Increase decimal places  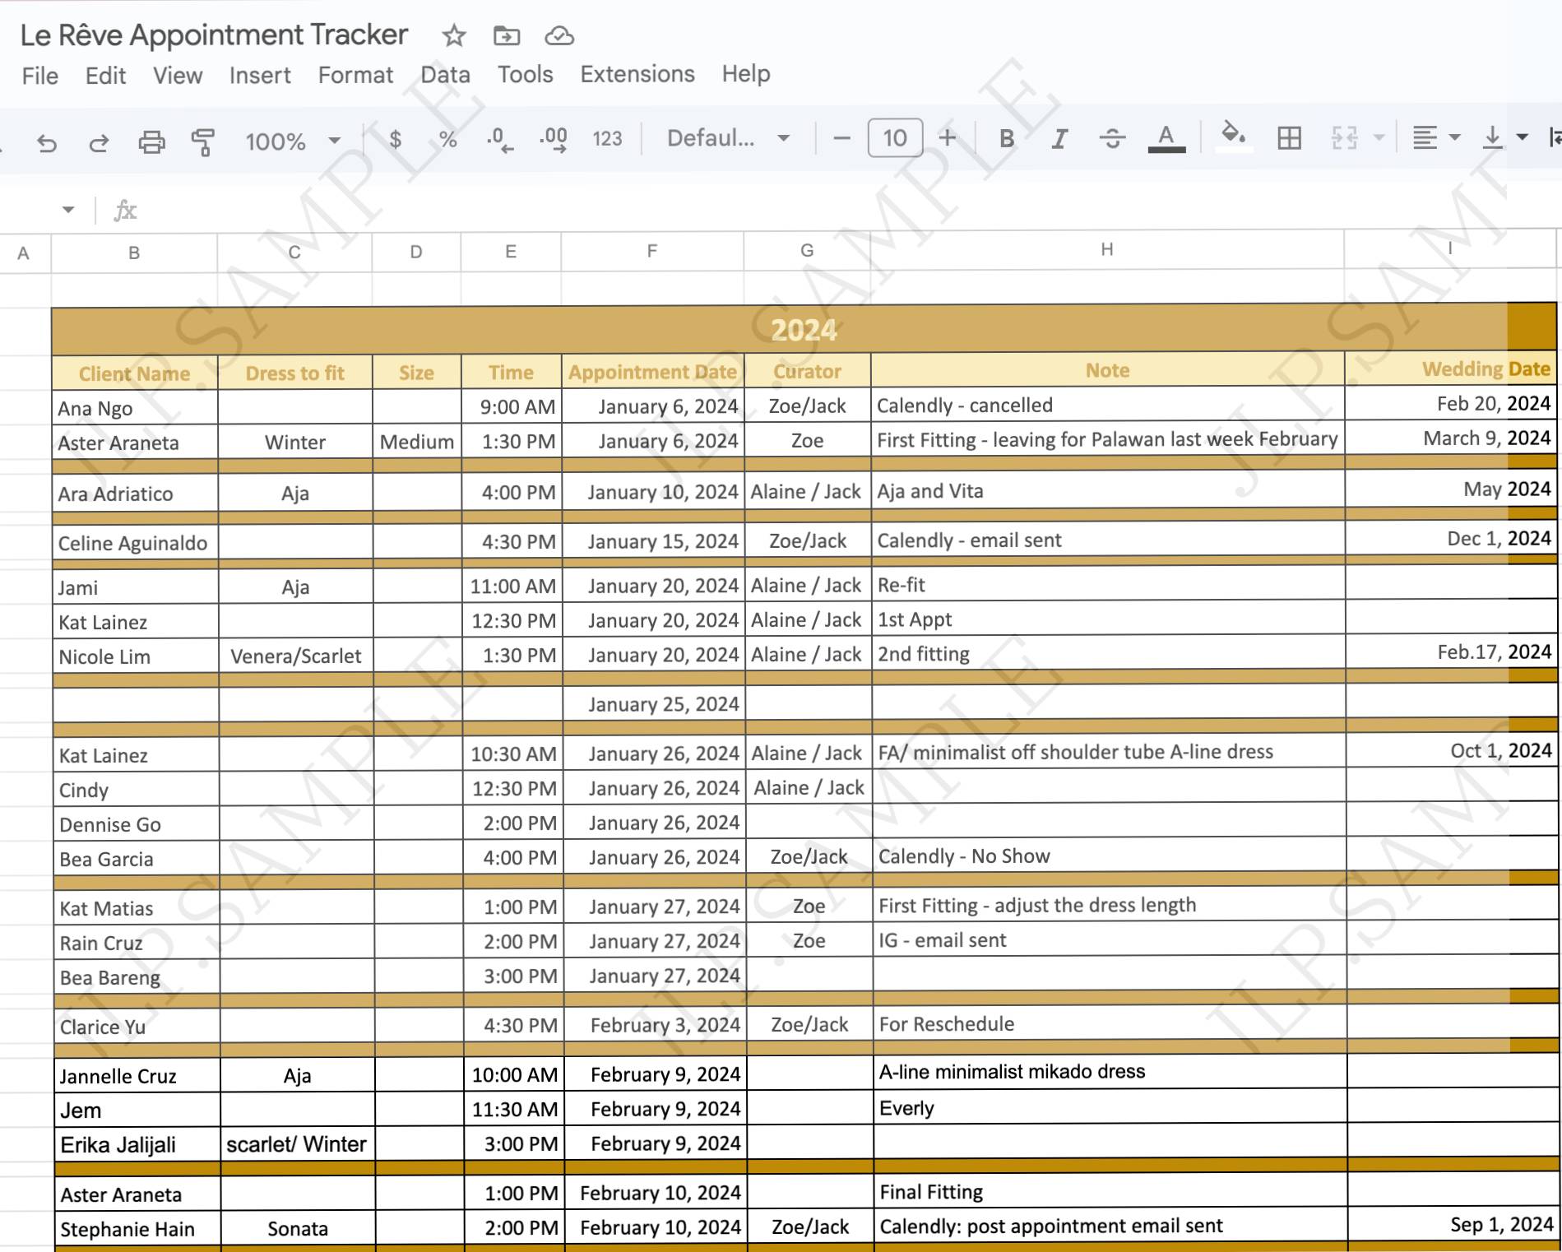tap(554, 140)
